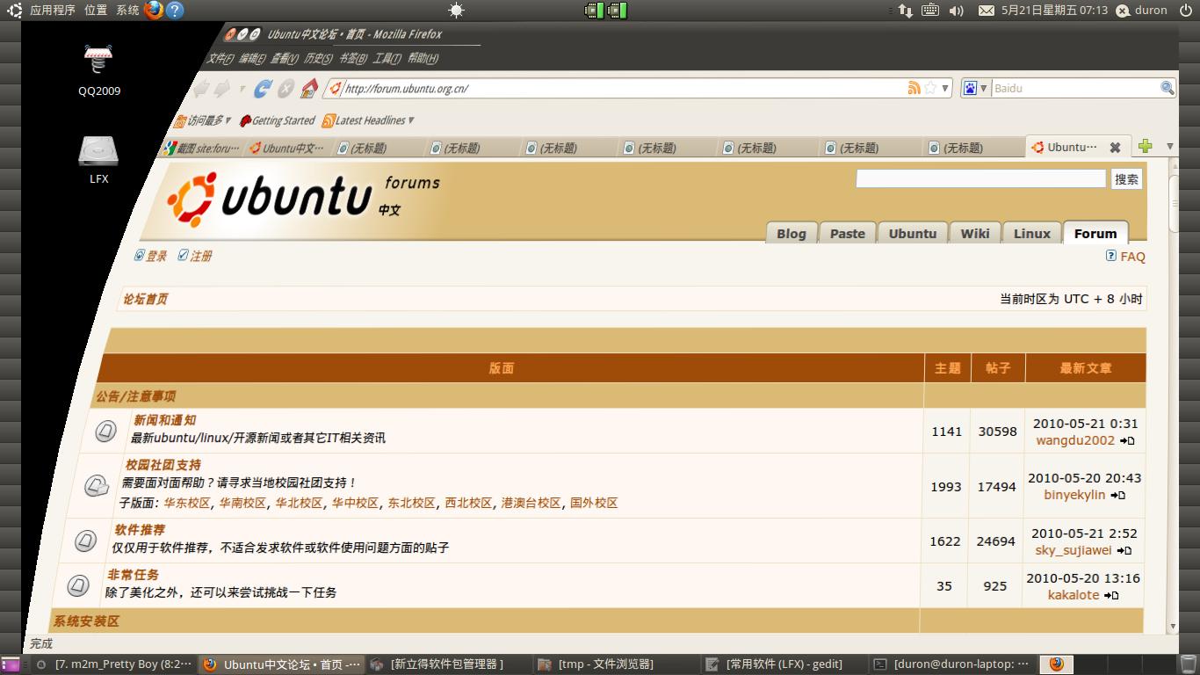Open the keyboard input method indicator
Image resolution: width=1200 pixels, height=675 pixels.
coord(930,11)
